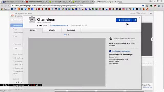The height and width of the screenshot is (92, 164).
Task: Open the Facebook bookmark icon
Action: point(15,9)
